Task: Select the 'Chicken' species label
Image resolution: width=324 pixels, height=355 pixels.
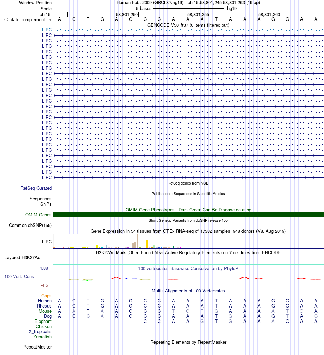Action: click(44, 327)
